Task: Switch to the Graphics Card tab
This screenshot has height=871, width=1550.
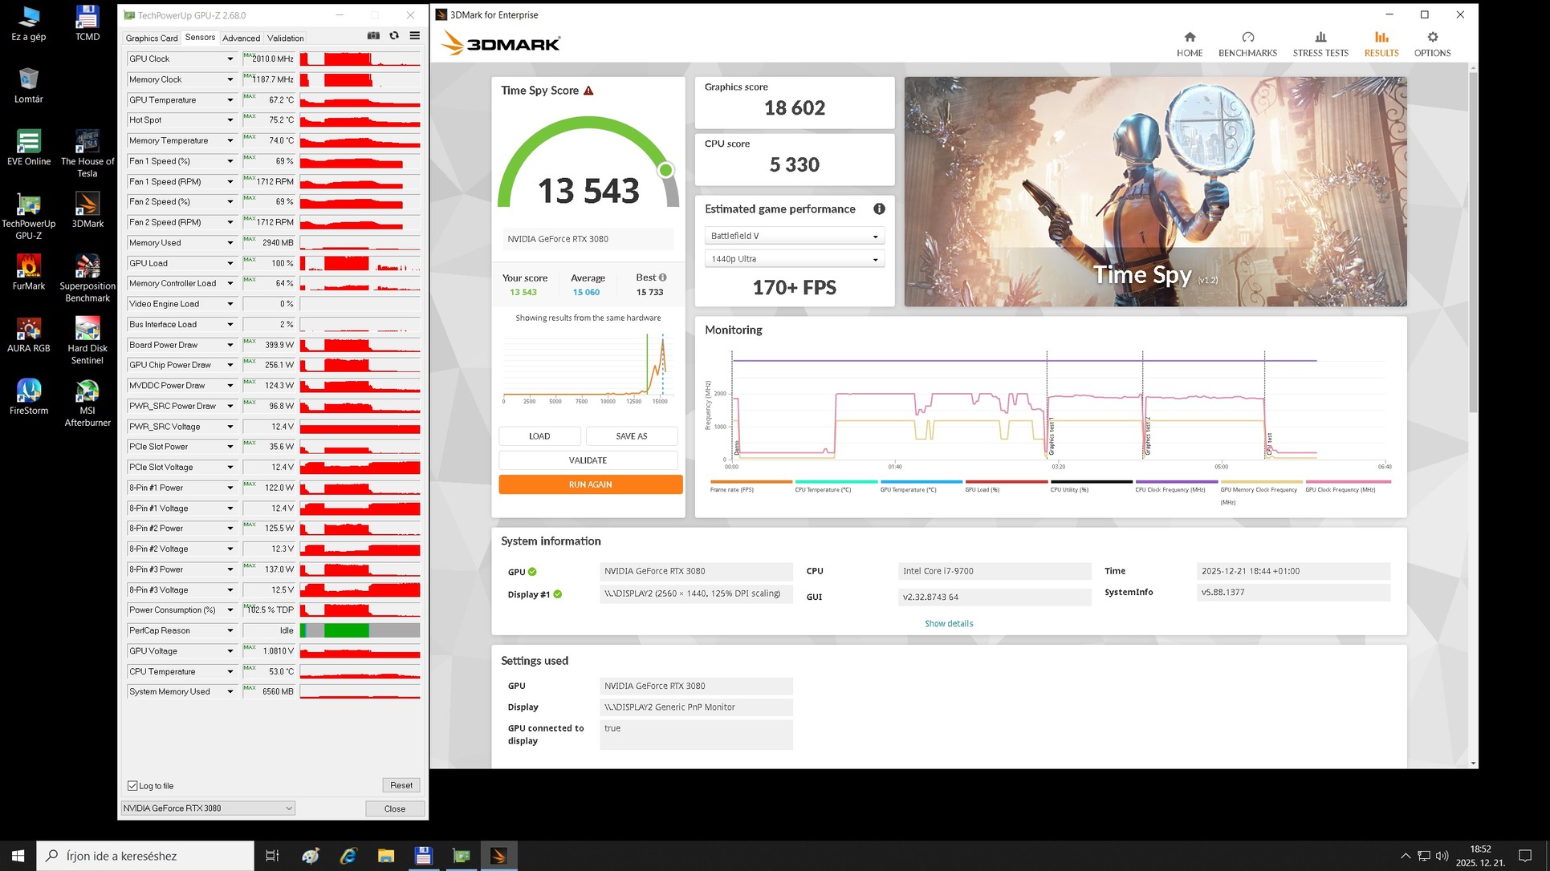Action: pos(152,38)
